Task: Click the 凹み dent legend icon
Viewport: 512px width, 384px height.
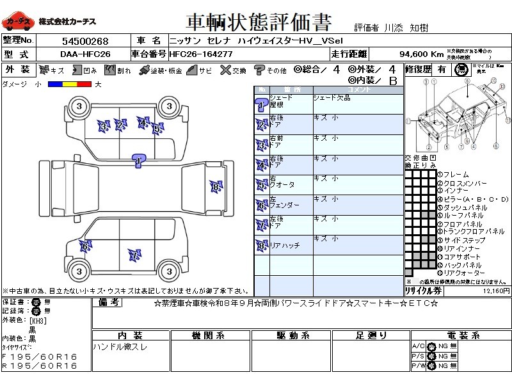Action: tap(77, 70)
